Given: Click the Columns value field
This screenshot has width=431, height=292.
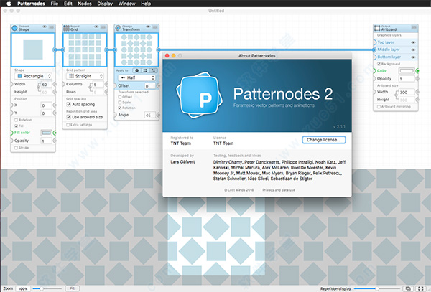Looking at the screenshot, I should [x=98, y=84].
